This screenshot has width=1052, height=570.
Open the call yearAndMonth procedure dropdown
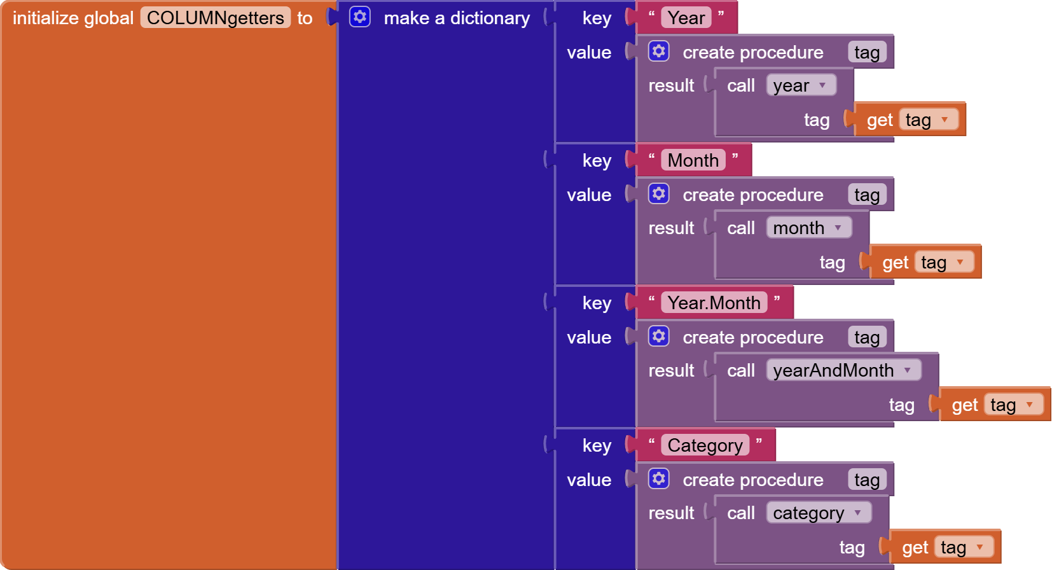pos(908,370)
